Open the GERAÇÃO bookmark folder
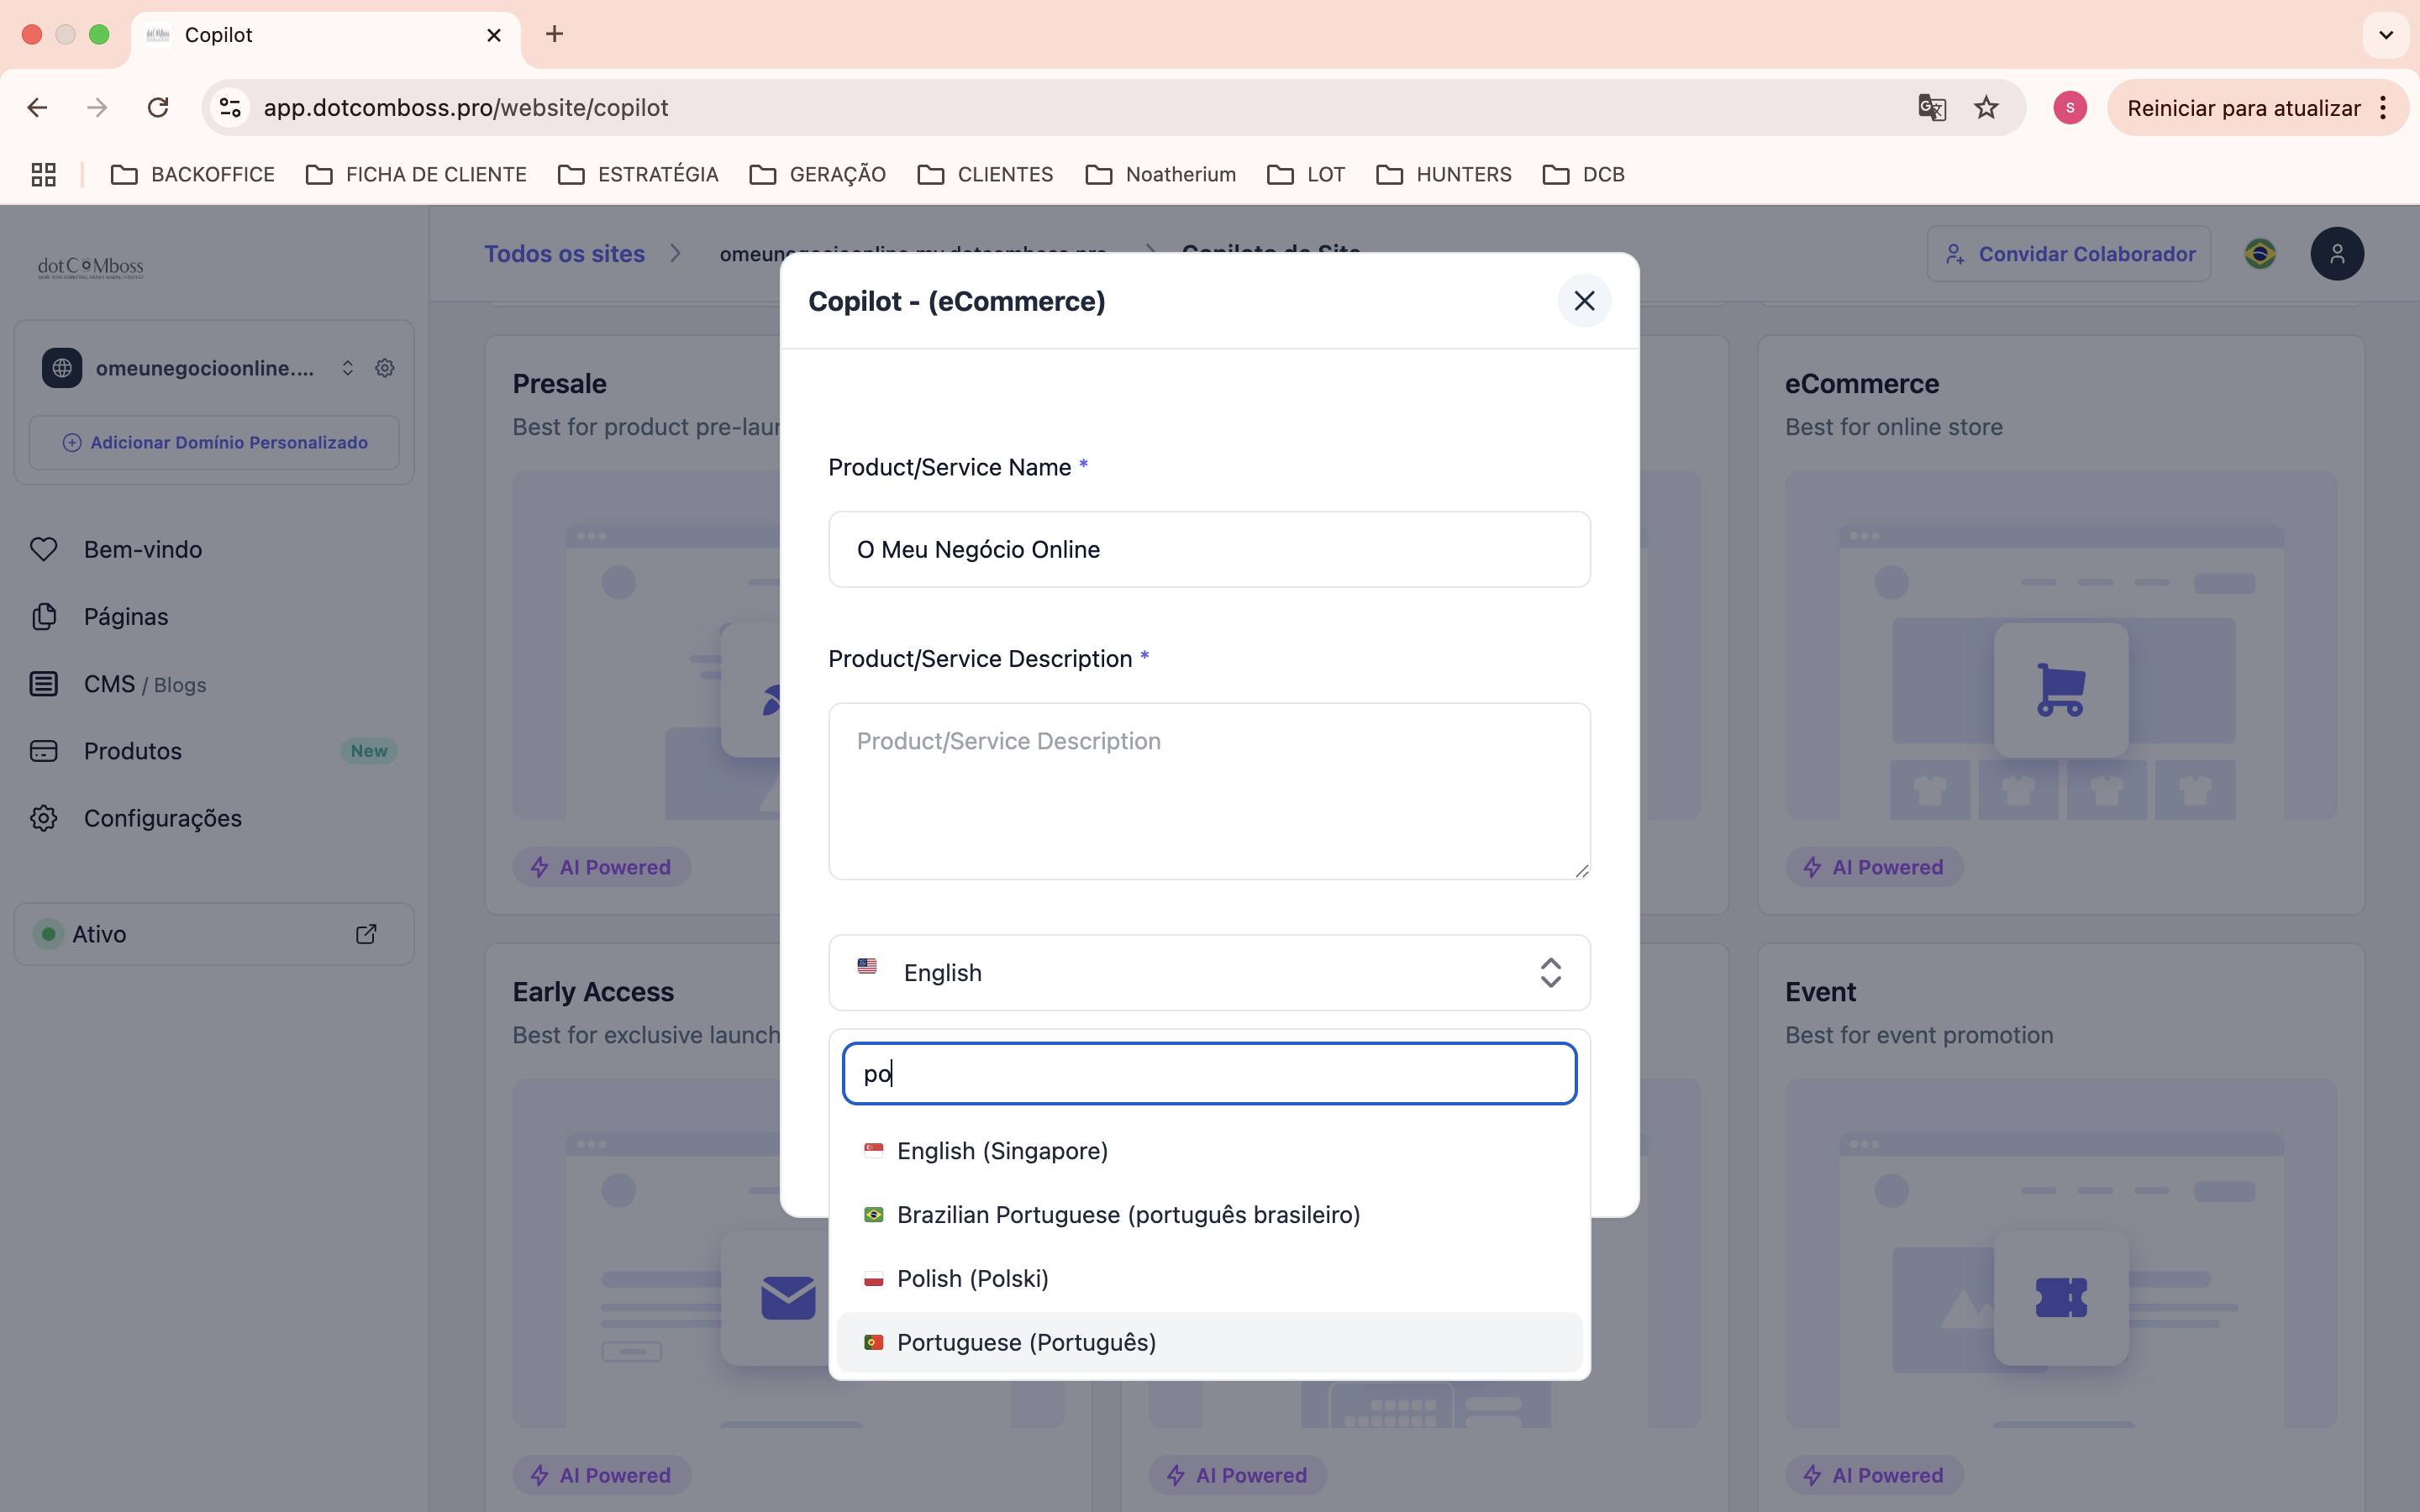 (817, 175)
